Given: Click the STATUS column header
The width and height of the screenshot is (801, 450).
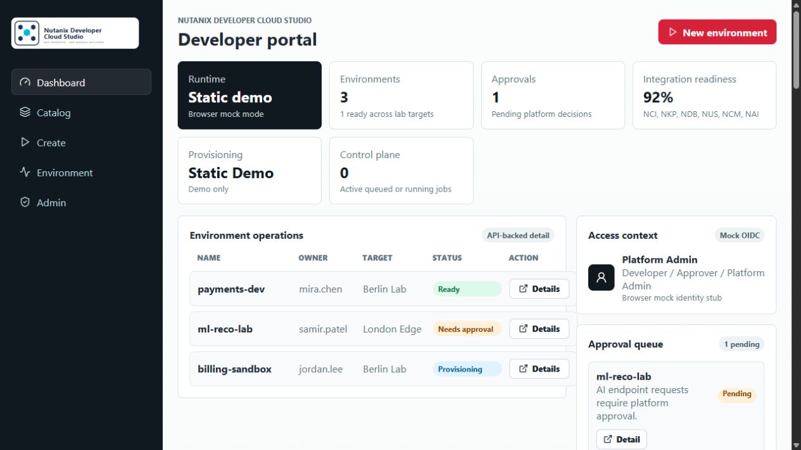Looking at the screenshot, I should click(447, 258).
